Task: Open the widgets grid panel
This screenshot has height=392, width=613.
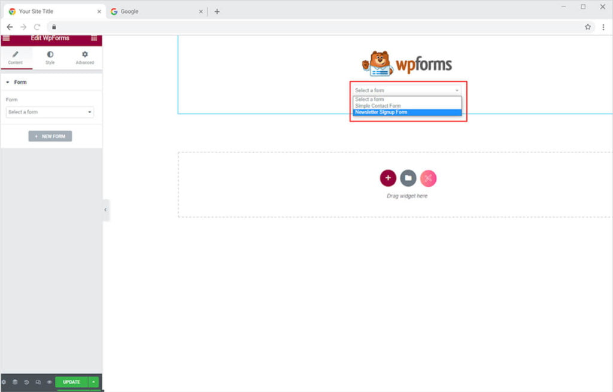Action: point(94,38)
